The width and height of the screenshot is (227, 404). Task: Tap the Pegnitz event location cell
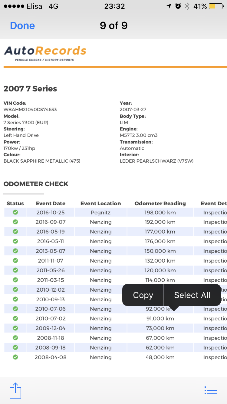click(100, 213)
